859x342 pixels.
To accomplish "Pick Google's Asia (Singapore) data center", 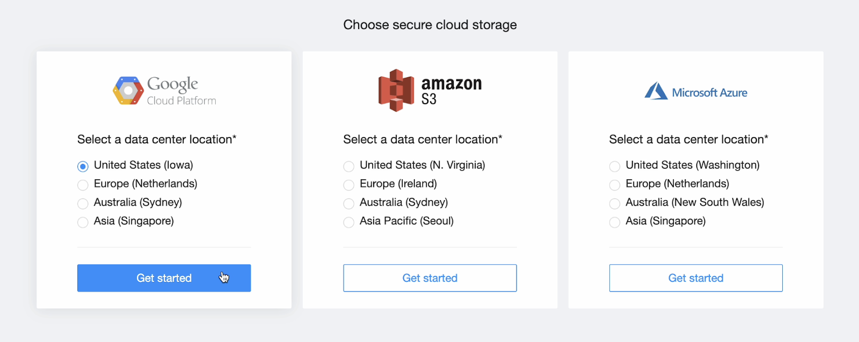I will point(83,222).
